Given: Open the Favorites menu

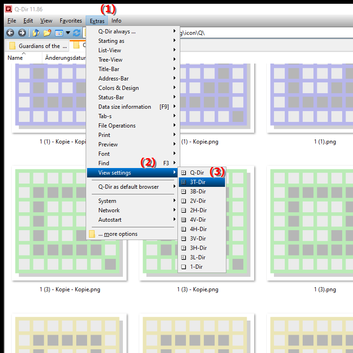Looking at the screenshot, I should click(71, 21).
